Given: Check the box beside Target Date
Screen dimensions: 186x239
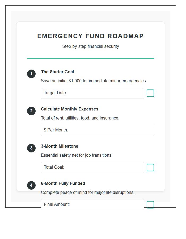Looking at the screenshot, I should [x=150, y=93].
